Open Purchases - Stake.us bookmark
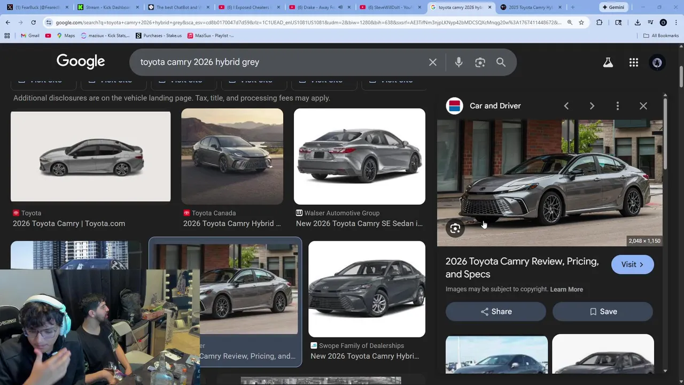Viewport: 684px width, 385px height. (x=159, y=35)
